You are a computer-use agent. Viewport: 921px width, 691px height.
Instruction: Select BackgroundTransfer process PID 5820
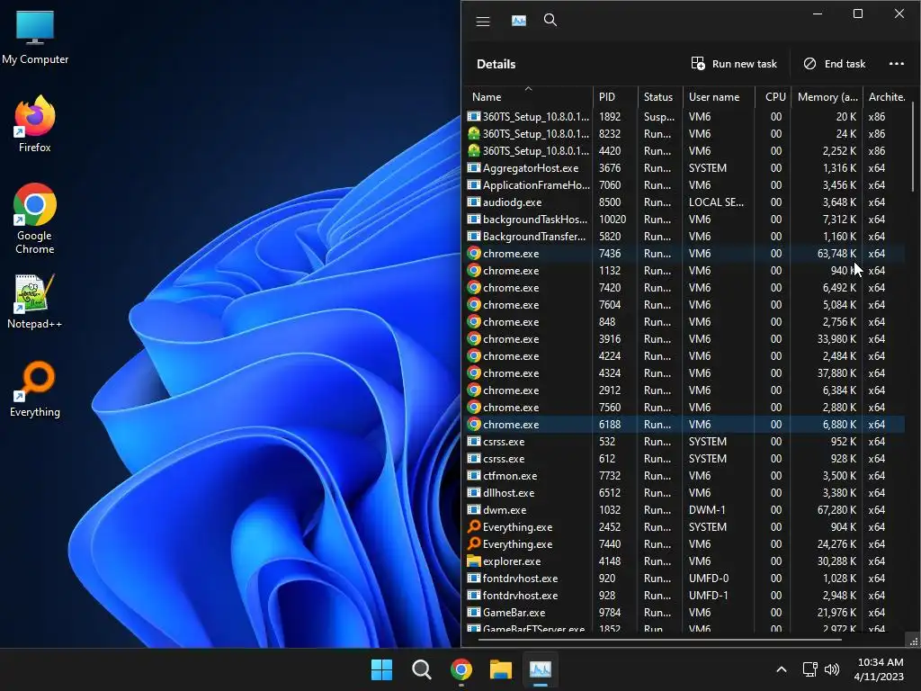coord(684,236)
